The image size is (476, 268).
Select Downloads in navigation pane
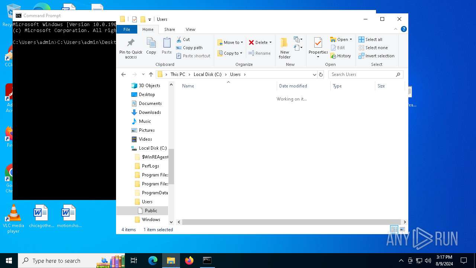[150, 112]
